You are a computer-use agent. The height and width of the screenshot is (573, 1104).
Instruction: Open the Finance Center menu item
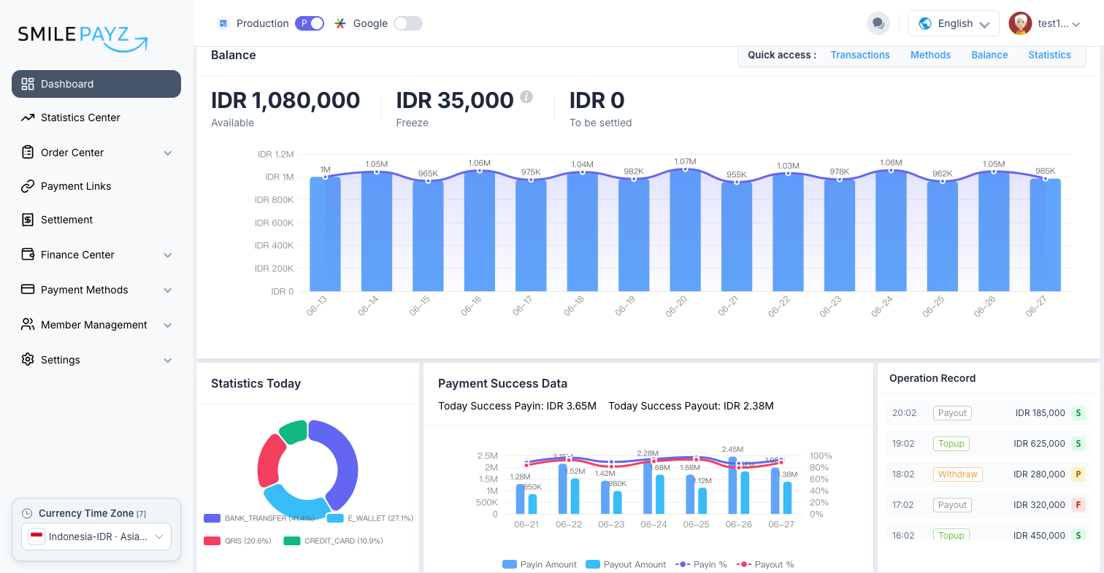96,255
